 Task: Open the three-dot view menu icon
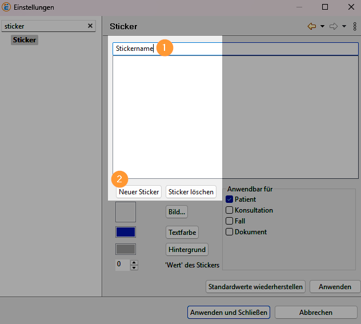tap(354, 26)
